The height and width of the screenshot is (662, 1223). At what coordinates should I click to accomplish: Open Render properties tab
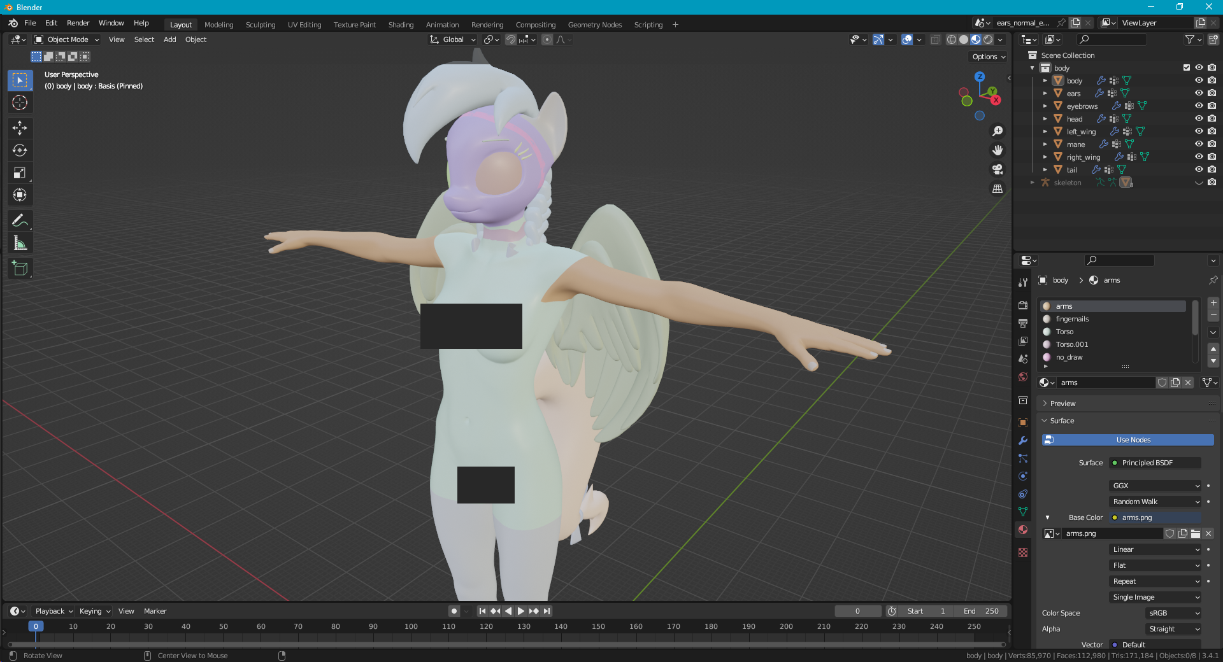1023,305
